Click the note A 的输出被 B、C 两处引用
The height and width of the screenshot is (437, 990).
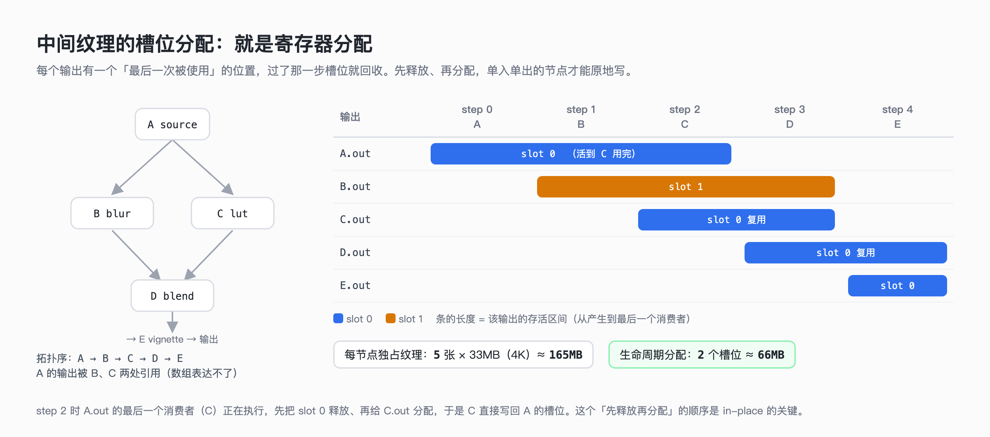point(137,373)
